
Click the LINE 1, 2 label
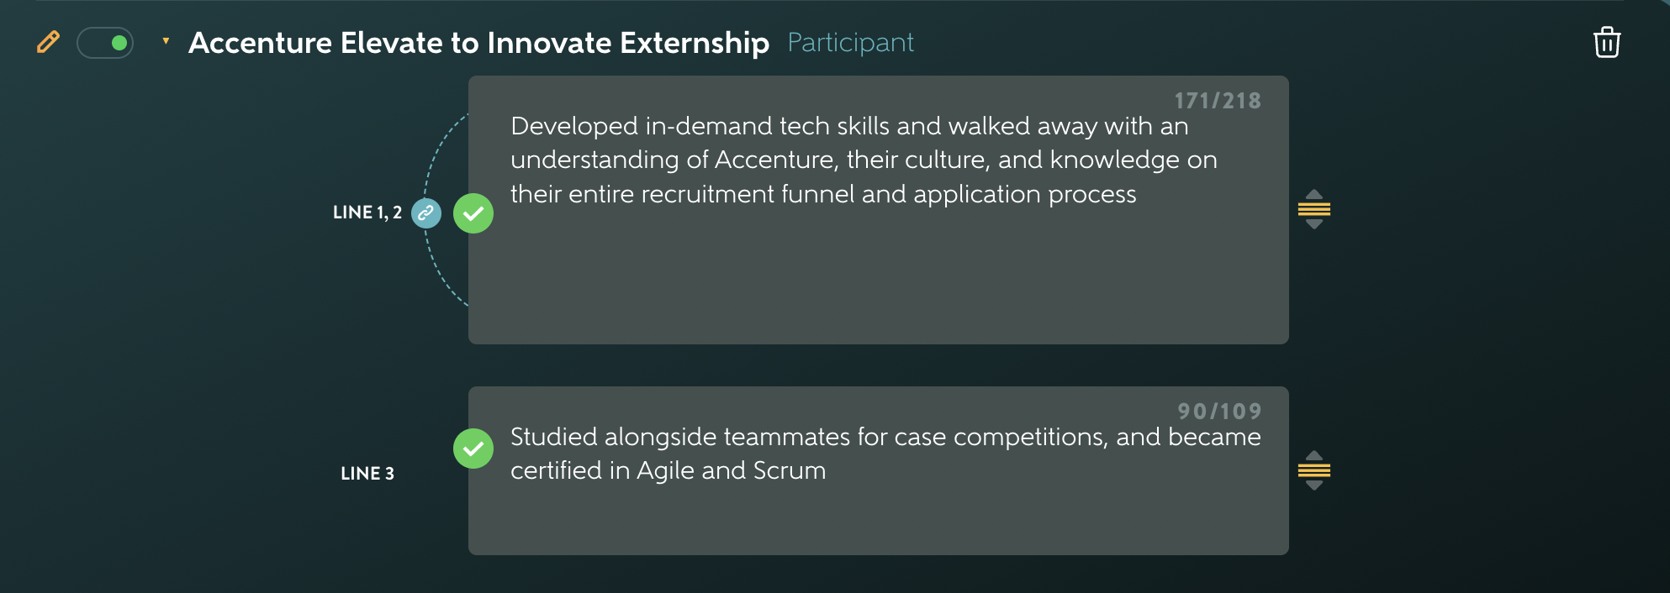pos(367,213)
